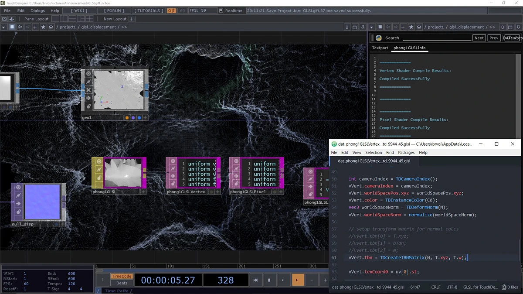
Task: Toggle the orange render flag on geo1
Action: (x=127, y=118)
